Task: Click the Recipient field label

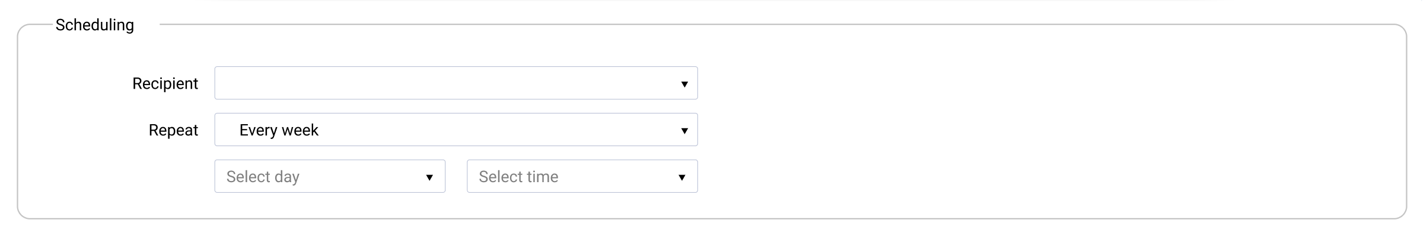Action: [165, 83]
